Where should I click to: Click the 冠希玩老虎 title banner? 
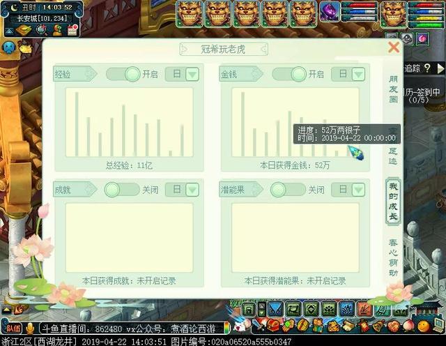click(x=223, y=50)
